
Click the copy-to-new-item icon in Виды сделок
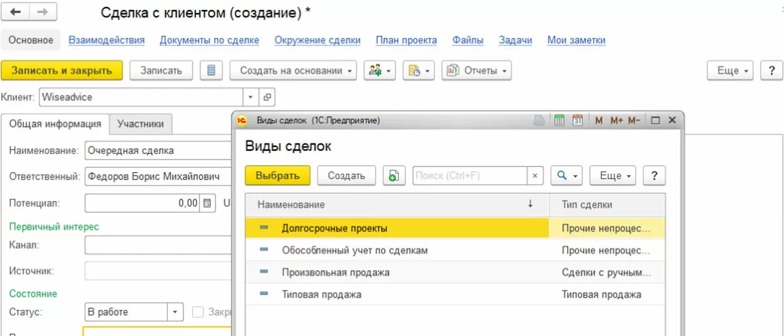point(394,176)
